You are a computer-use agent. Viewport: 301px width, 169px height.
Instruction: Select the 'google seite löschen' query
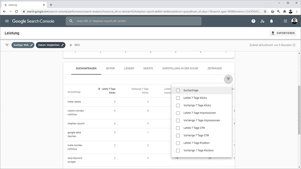point(74,135)
